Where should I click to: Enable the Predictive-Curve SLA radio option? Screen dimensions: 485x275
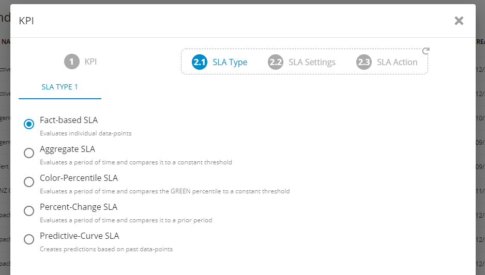click(x=29, y=240)
